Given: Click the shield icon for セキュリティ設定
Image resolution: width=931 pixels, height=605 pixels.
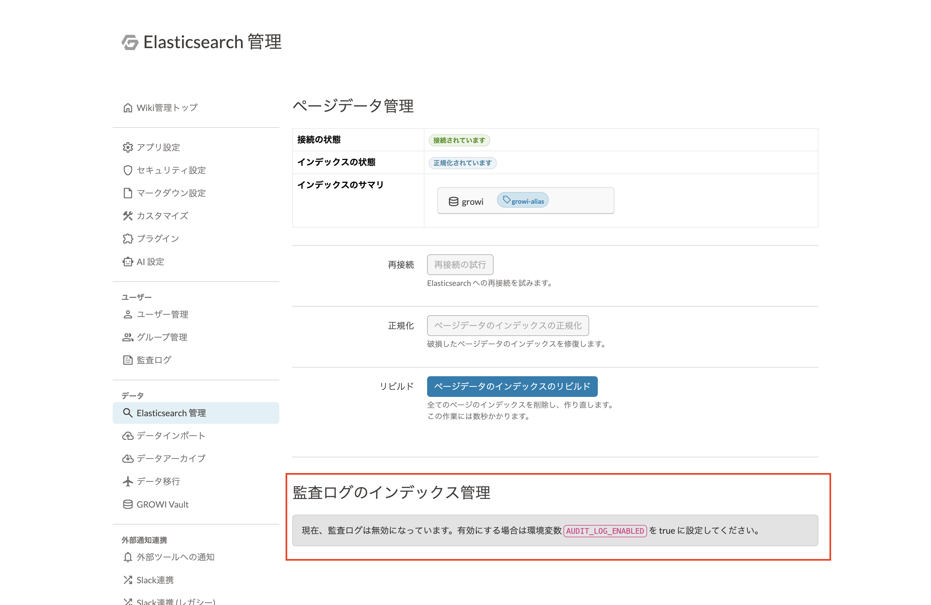Looking at the screenshot, I should (127, 170).
